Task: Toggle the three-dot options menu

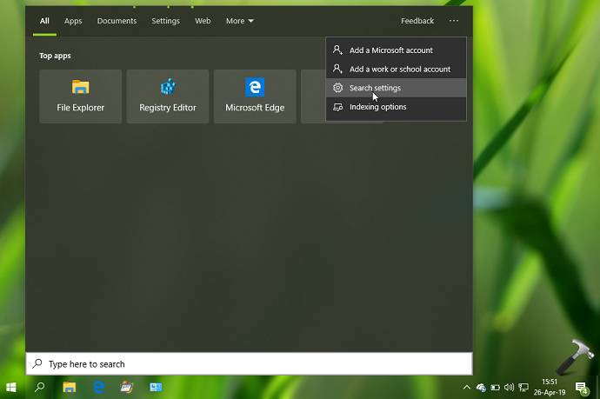Action: click(454, 21)
